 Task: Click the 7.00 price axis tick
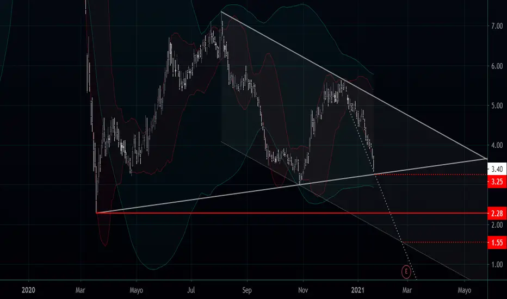click(497, 26)
